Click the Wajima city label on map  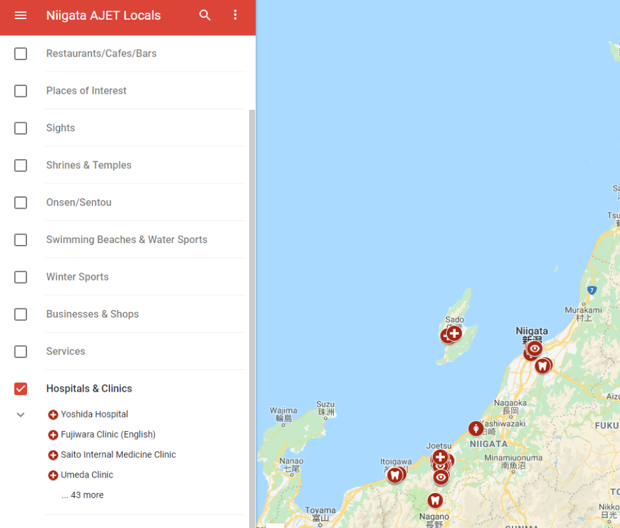coord(283,414)
